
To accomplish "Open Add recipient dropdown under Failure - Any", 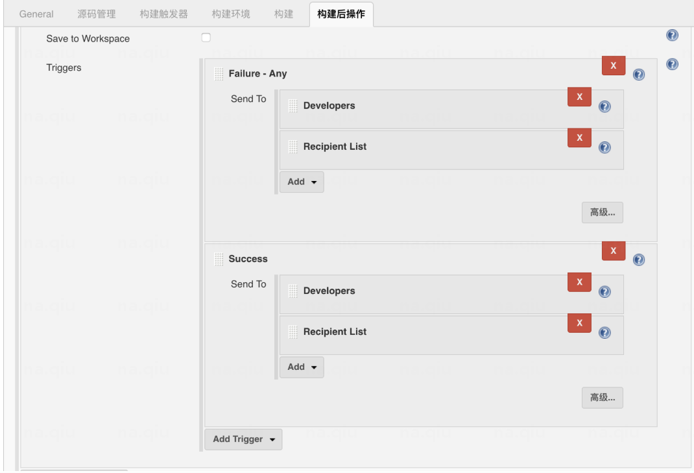I will click(x=302, y=182).
